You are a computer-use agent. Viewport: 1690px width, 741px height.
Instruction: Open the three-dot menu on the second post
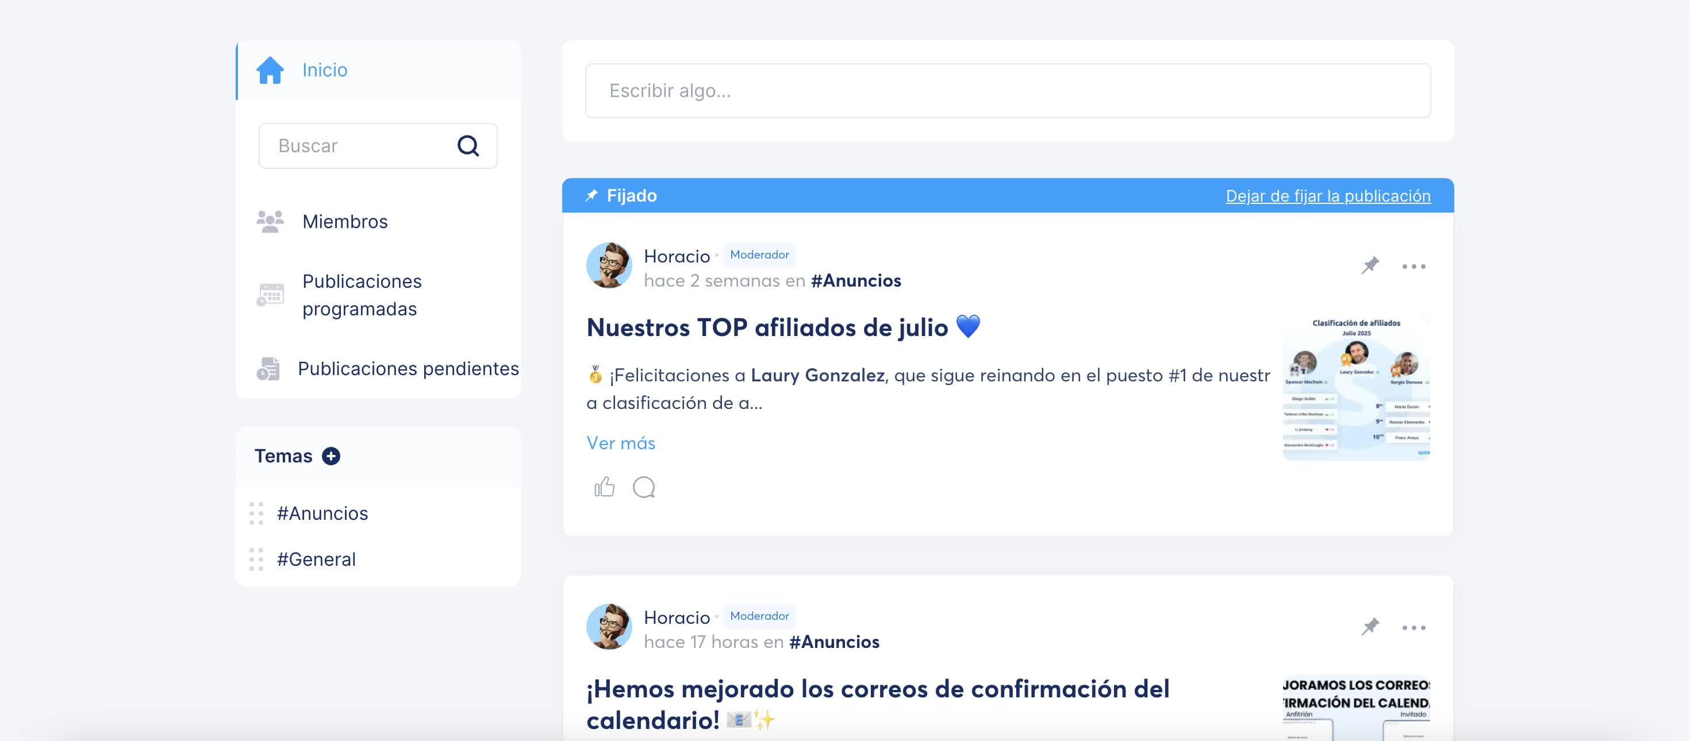click(1414, 627)
